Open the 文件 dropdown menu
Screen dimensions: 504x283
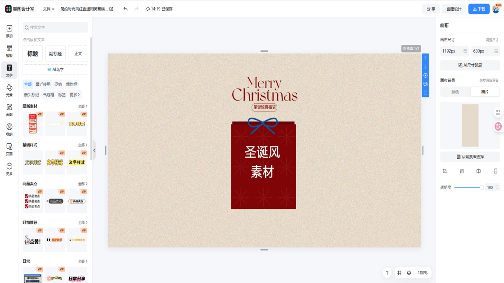[x=48, y=9]
